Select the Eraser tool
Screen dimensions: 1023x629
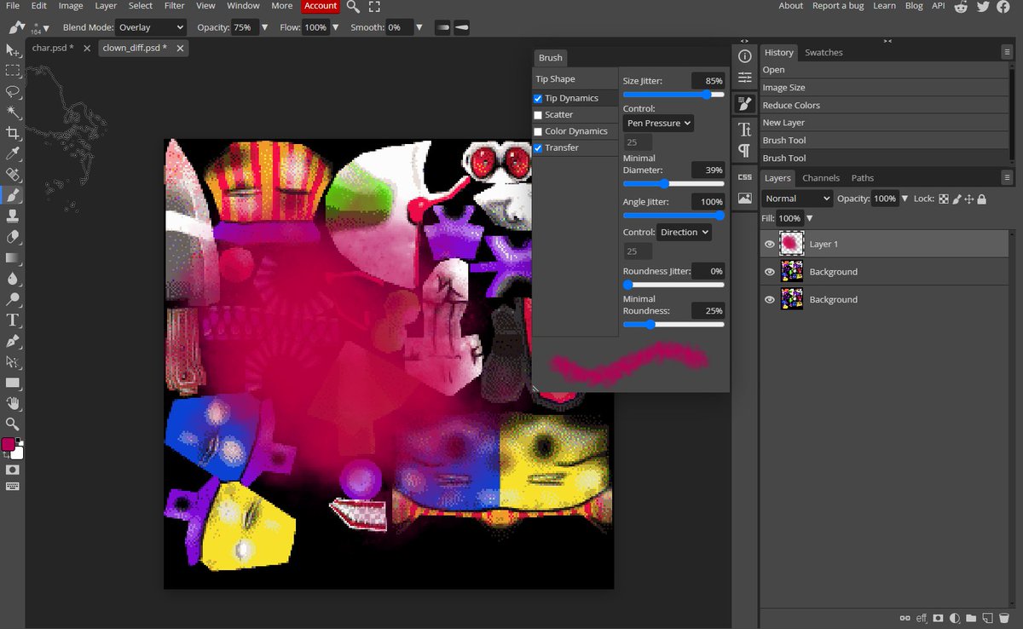pyautogui.click(x=13, y=237)
